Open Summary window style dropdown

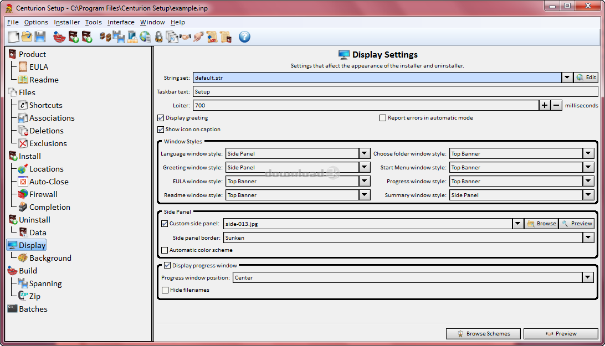coord(588,195)
